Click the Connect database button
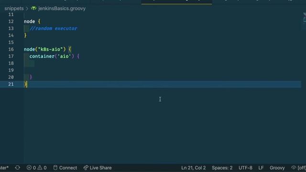This screenshot has width=306, height=172. [x=65, y=168]
